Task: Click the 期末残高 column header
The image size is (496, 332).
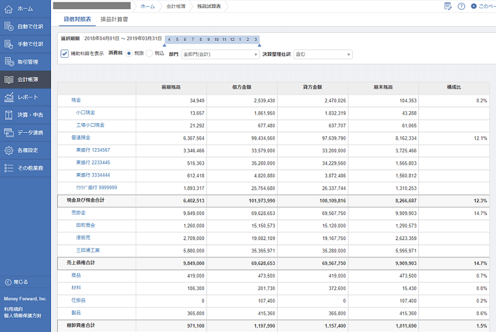Action: (x=383, y=87)
